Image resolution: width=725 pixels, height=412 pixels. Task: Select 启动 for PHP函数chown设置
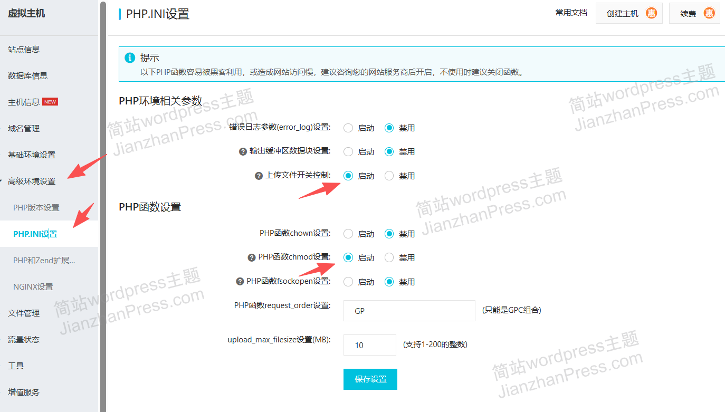click(348, 234)
